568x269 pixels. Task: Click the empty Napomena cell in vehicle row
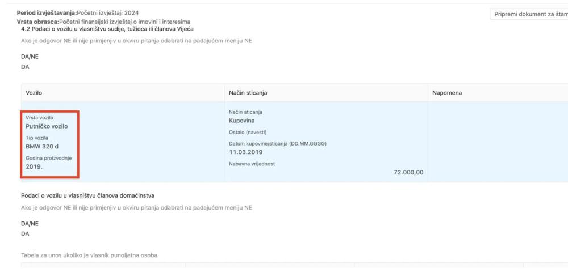click(494, 142)
